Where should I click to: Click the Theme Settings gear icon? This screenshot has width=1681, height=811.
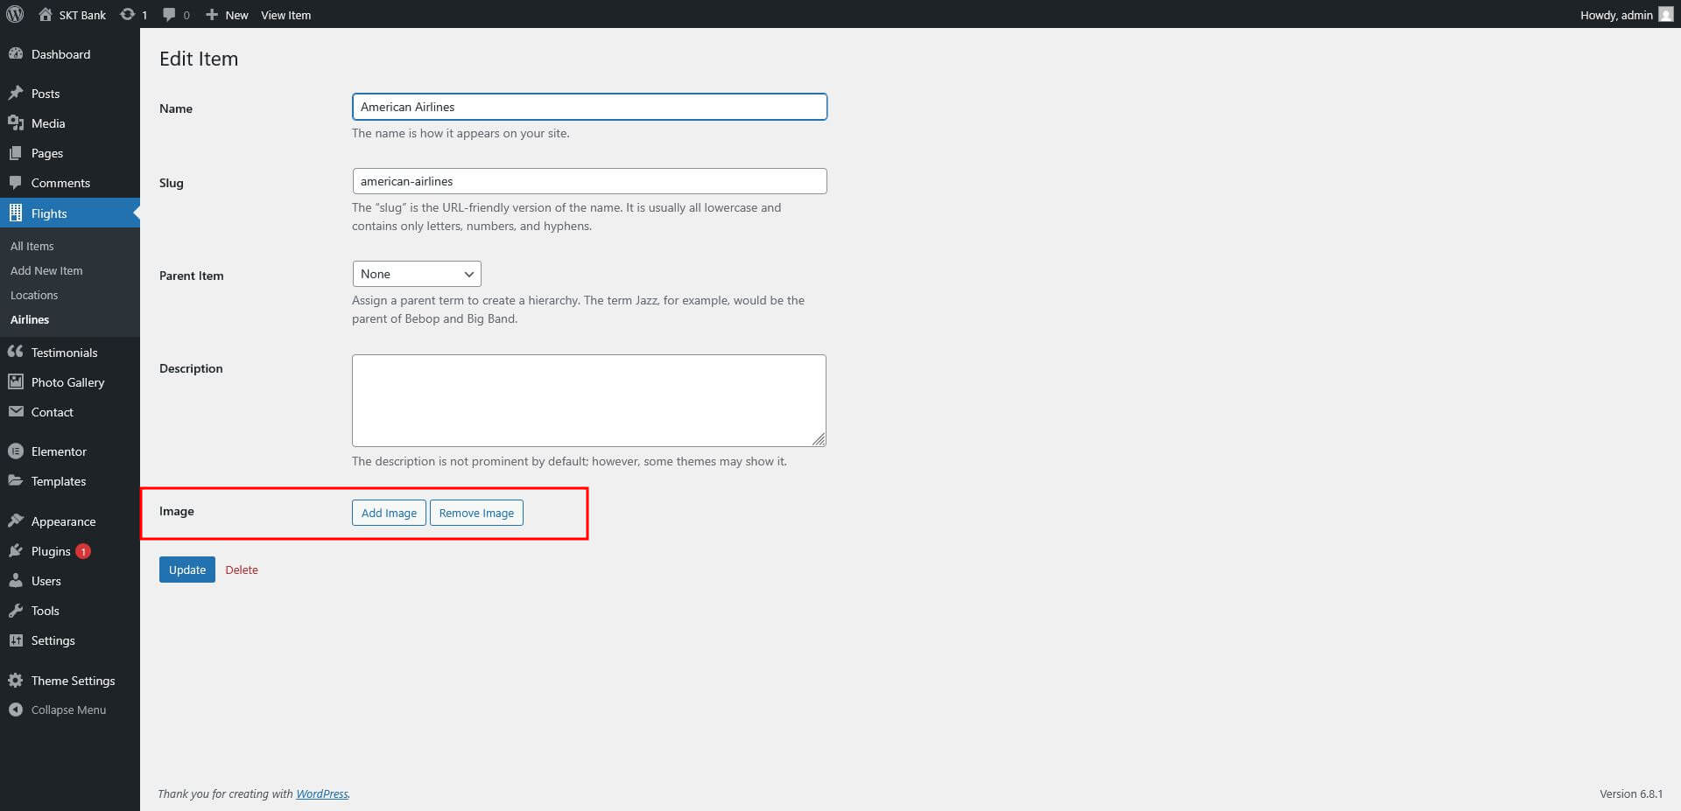click(x=16, y=681)
